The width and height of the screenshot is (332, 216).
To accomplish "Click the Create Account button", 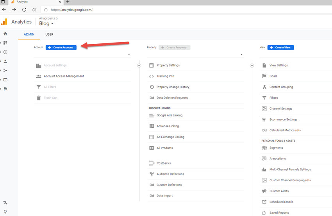I will tap(61, 47).
